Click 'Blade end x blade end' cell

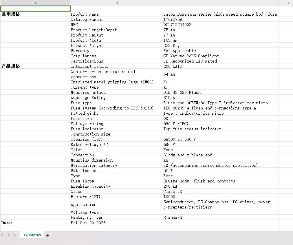pyautogui.click(x=221, y=155)
